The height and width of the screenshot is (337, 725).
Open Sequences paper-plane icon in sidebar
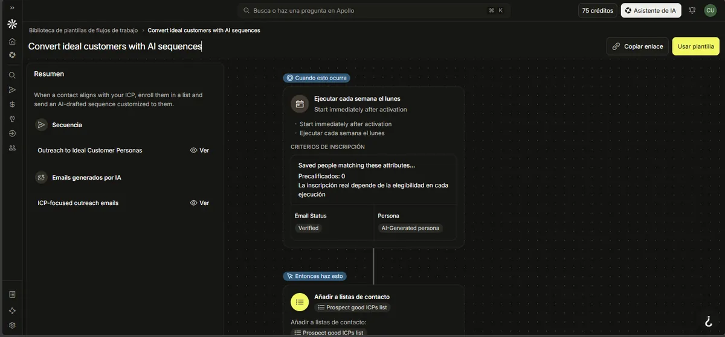(x=12, y=90)
